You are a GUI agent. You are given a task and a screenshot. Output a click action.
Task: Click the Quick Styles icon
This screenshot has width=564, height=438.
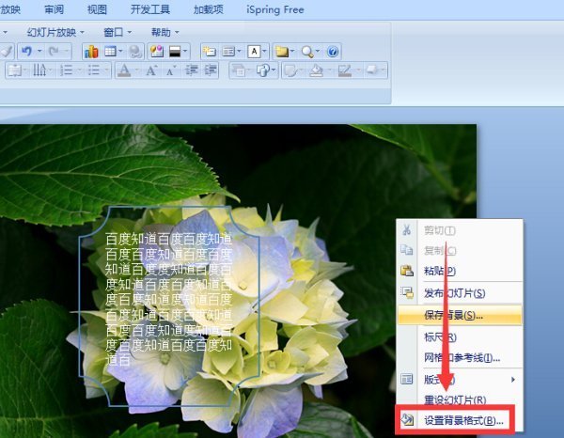point(290,70)
